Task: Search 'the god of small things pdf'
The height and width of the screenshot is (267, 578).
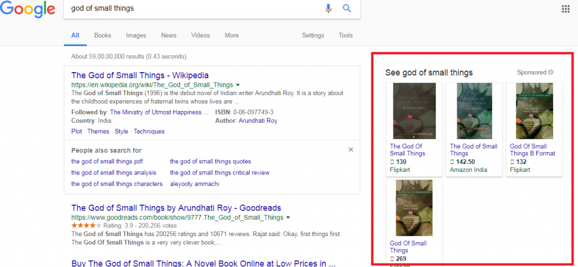Action: [107, 161]
